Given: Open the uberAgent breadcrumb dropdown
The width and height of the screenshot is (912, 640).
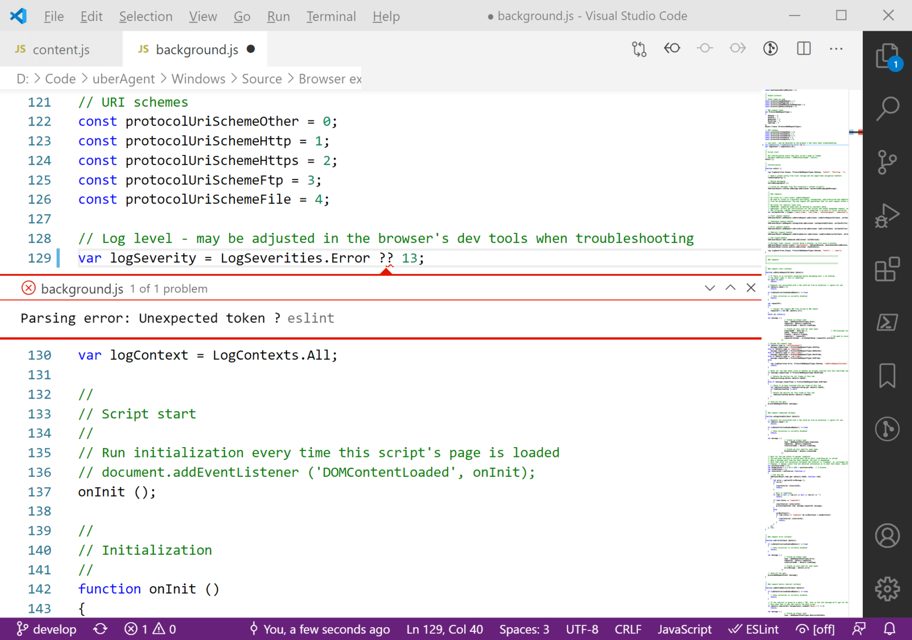Looking at the screenshot, I should (124, 78).
